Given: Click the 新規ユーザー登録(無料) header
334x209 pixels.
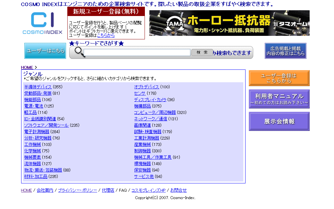Looking at the screenshot, I should click(x=106, y=12).
